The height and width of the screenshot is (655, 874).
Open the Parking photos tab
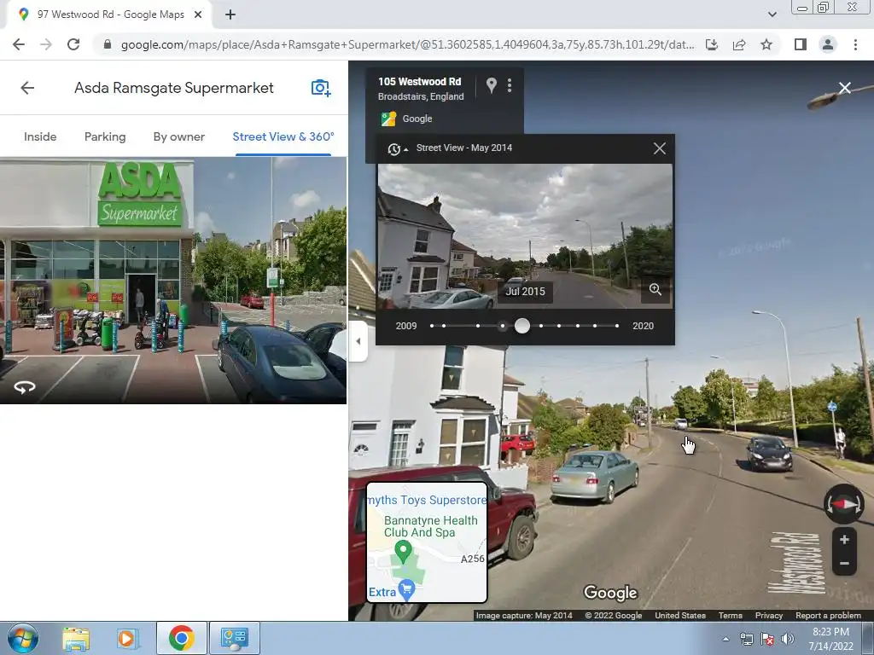coord(105,137)
